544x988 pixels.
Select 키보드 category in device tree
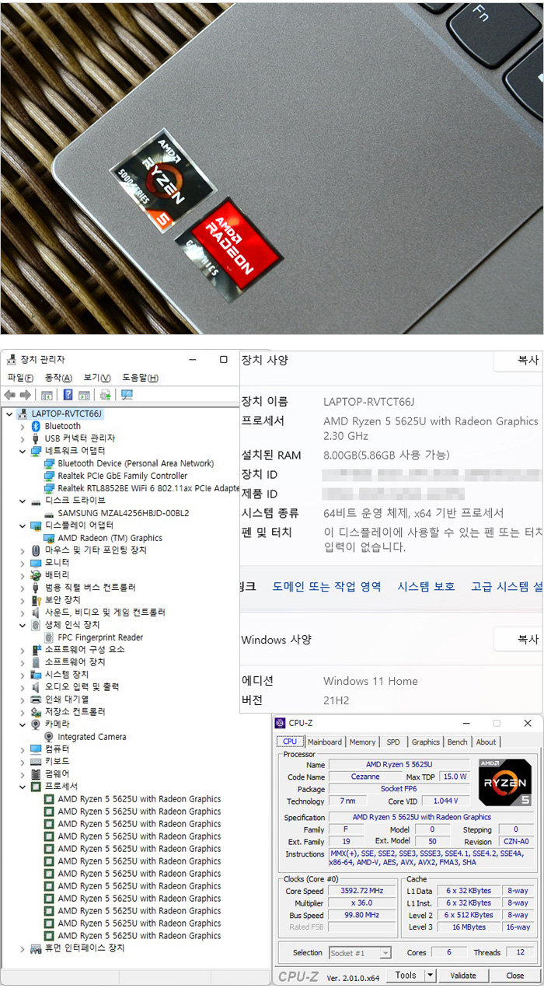[57, 762]
